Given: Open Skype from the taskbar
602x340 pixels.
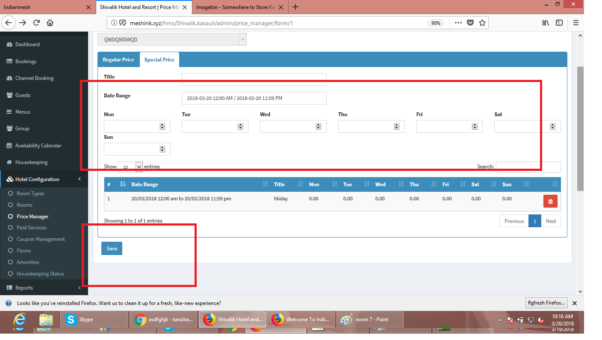Looking at the screenshot, I should click(94, 319).
